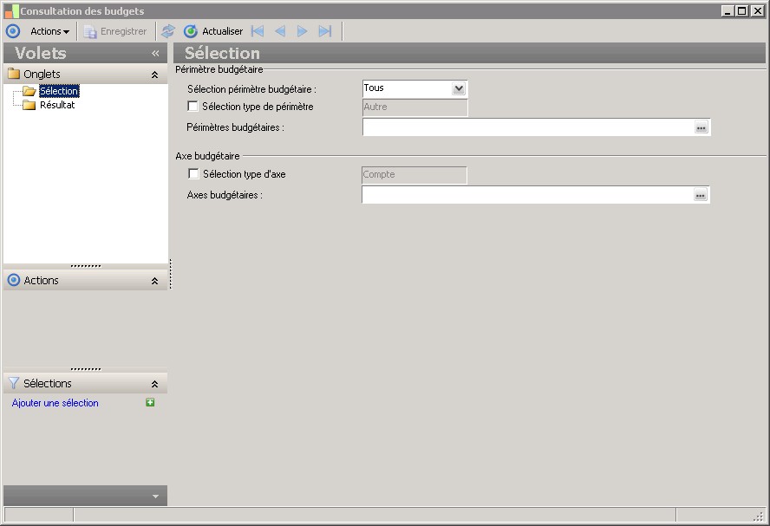Open the Résultat tree item
The image size is (770, 526).
(x=57, y=105)
